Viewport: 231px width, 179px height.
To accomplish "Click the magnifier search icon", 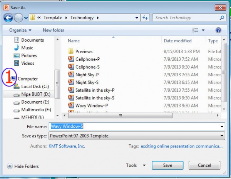I will (222, 18).
